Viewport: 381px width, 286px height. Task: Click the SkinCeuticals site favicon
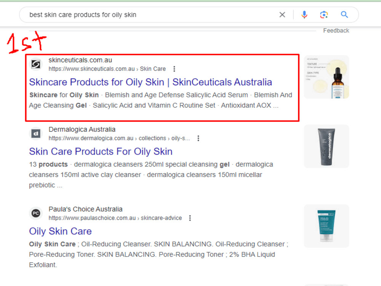click(x=36, y=64)
